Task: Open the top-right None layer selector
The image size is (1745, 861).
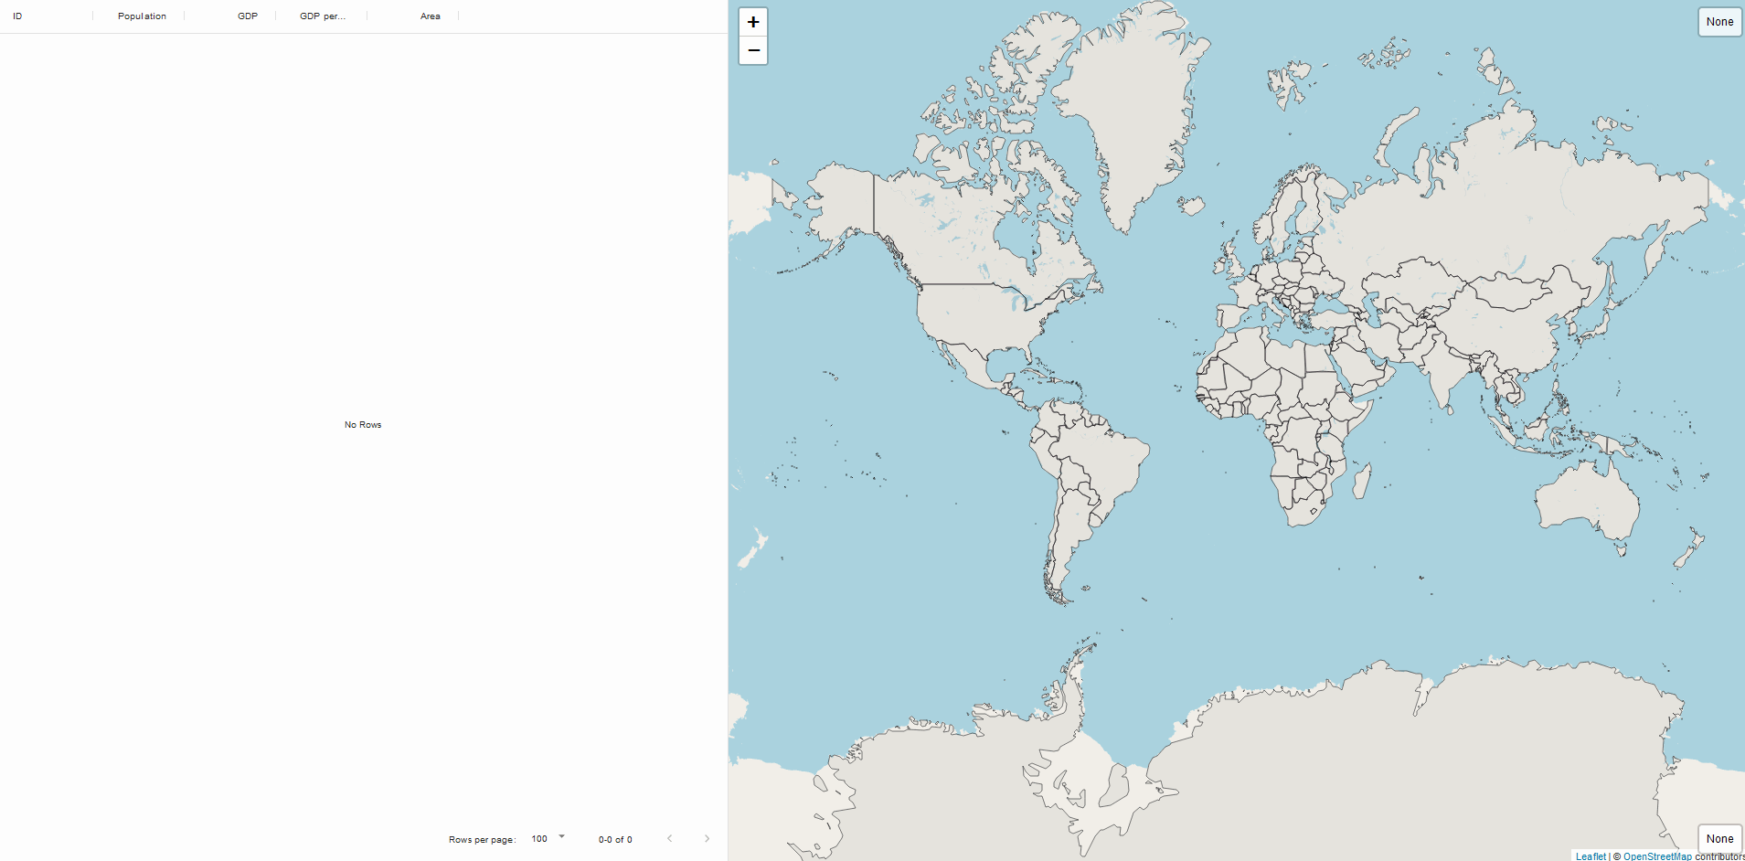Action: [1718, 21]
